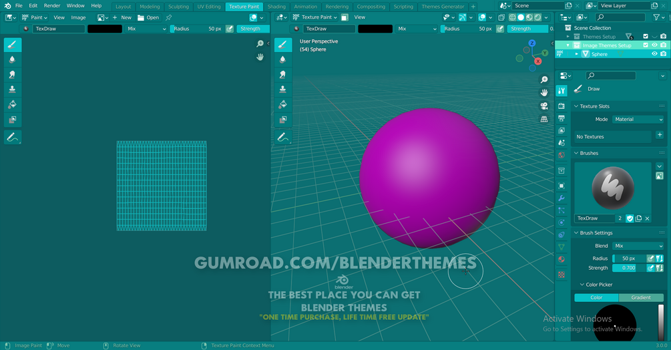Uncheck the Themes Setup collection checkbox
Image resolution: width=671 pixels, height=350 pixels.
[x=646, y=36]
